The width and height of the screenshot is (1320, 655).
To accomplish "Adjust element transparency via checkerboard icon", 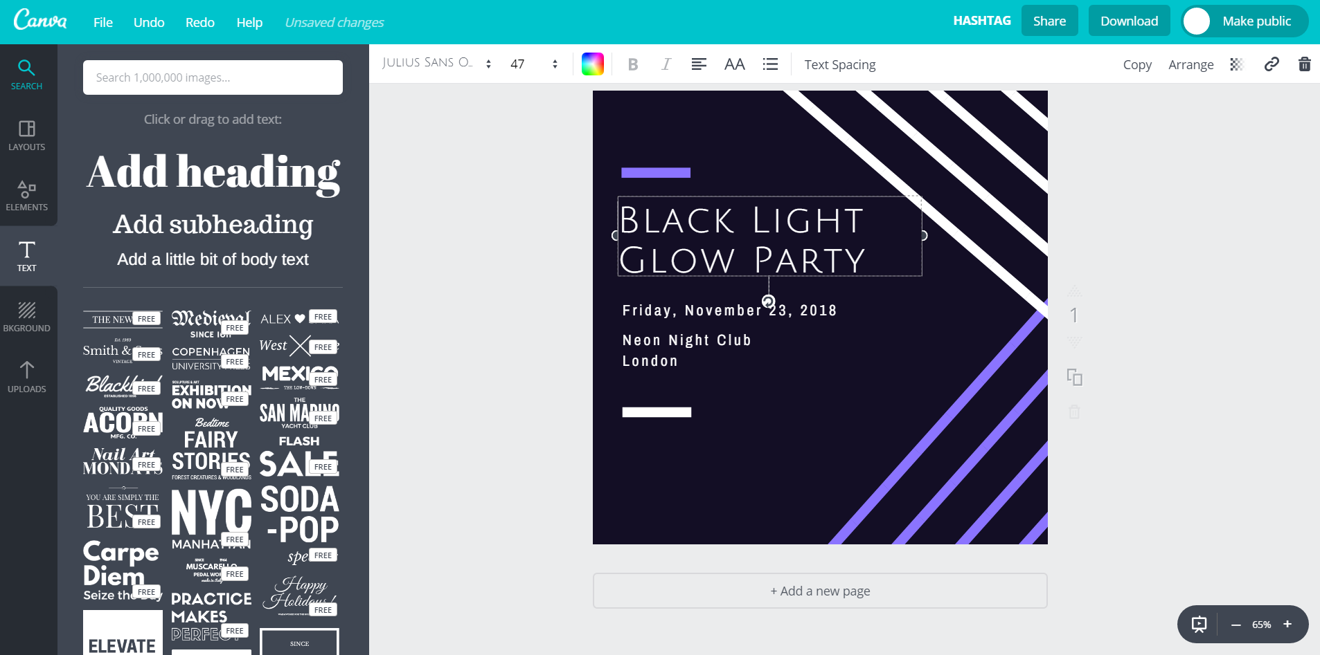I will click(x=1238, y=64).
